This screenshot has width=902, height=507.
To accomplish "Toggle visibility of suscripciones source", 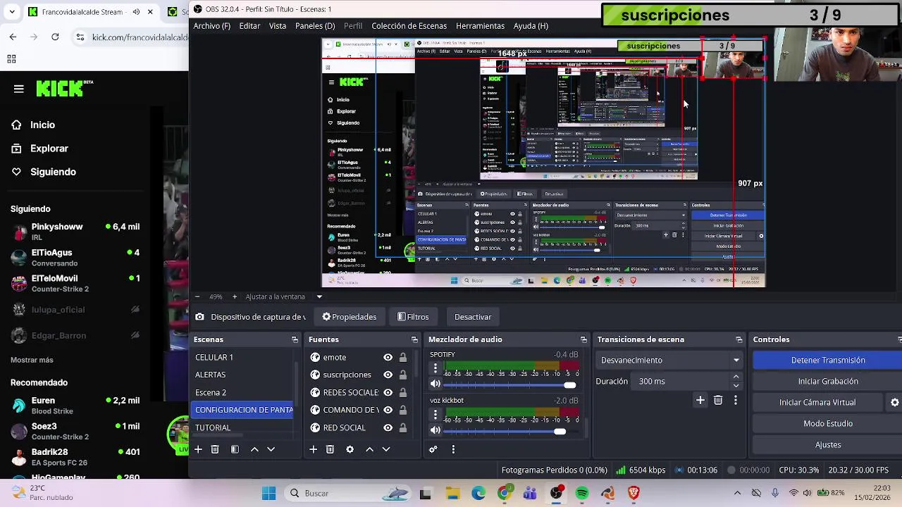I will point(388,375).
